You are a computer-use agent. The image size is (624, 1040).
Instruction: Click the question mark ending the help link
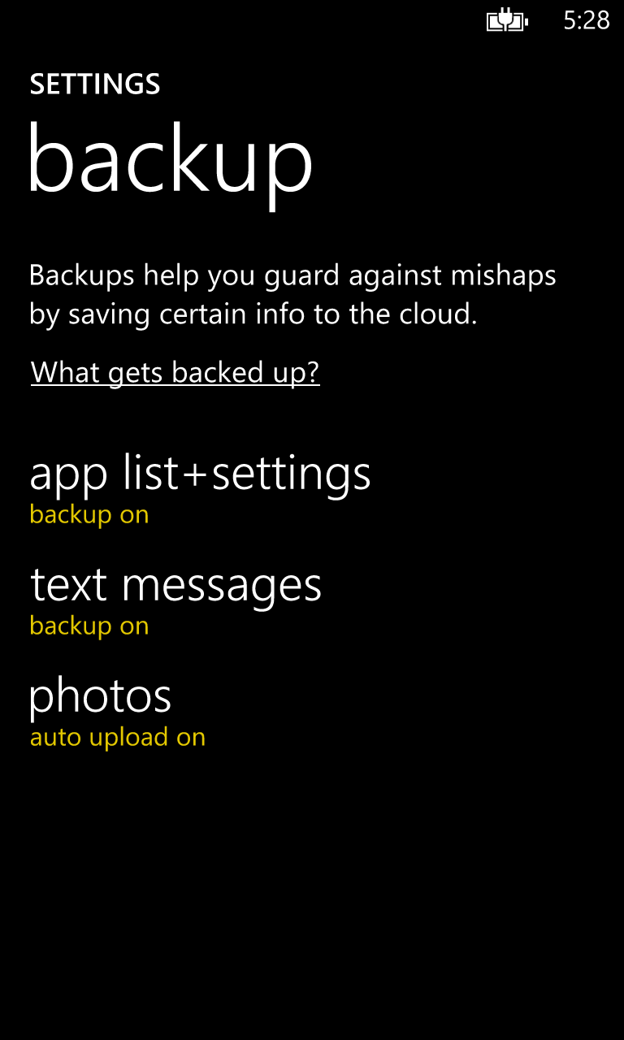[x=313, y=372]
